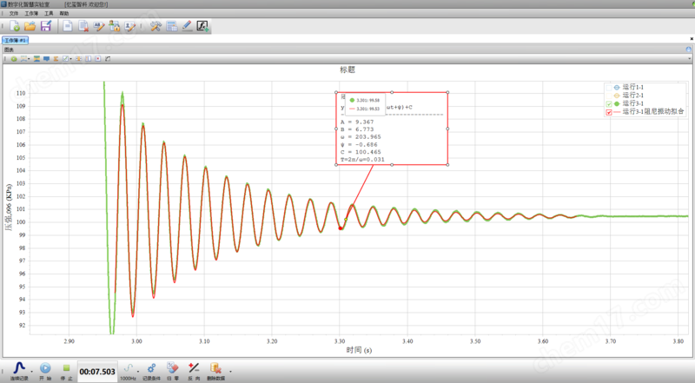Viewport: 695px width, 383px height.
Task: Open the first menu bar item
Action: pos(14,13)
